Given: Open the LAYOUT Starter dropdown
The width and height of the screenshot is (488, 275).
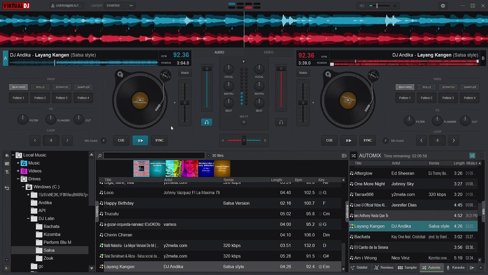Looking at the screenshot, I should [120, 6].
